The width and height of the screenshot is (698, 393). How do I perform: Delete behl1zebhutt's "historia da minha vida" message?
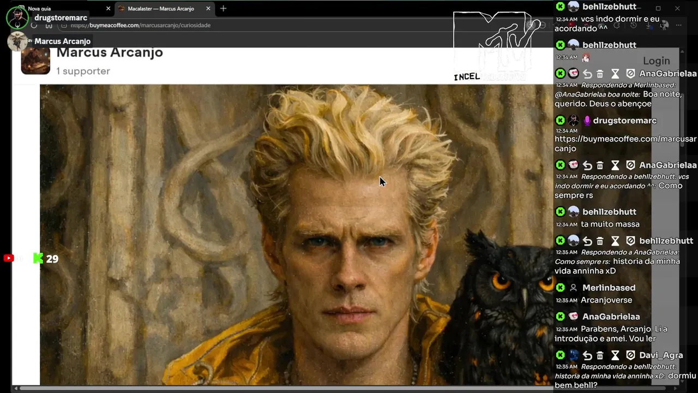pyautogui.click(x=600, y=241)
